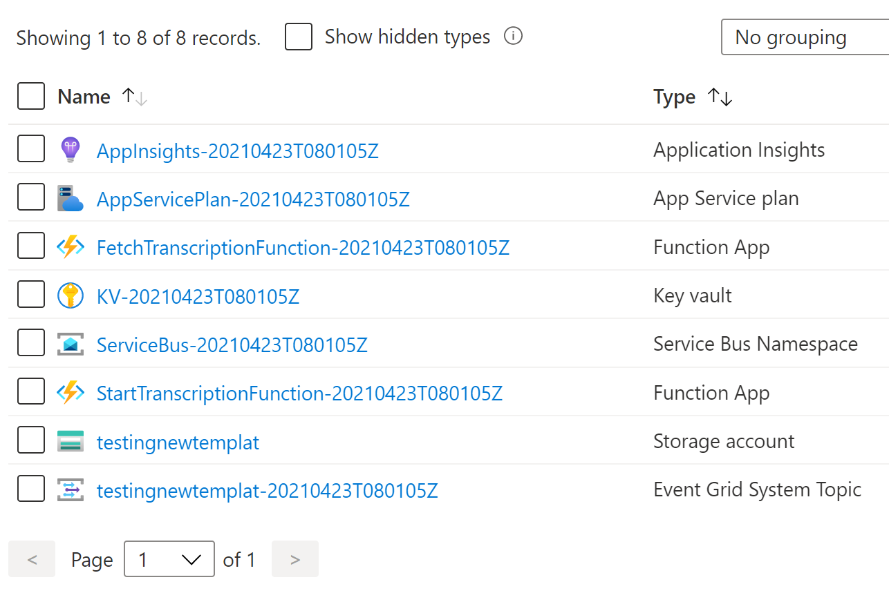Click the StartTranscriptionFunction lightning bolt icon
The width and height of the screenshot is (889, 593).
70,393
